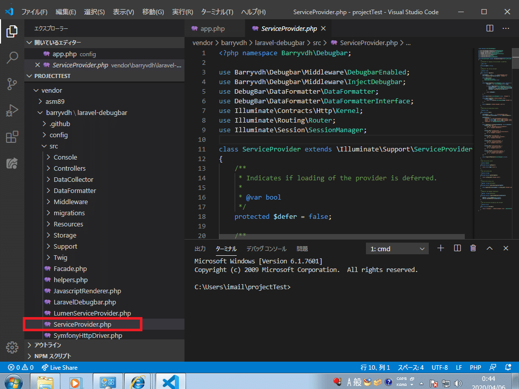
Task: Split the editor to the right
Action: pyautogui.click(x=490, y=28)
